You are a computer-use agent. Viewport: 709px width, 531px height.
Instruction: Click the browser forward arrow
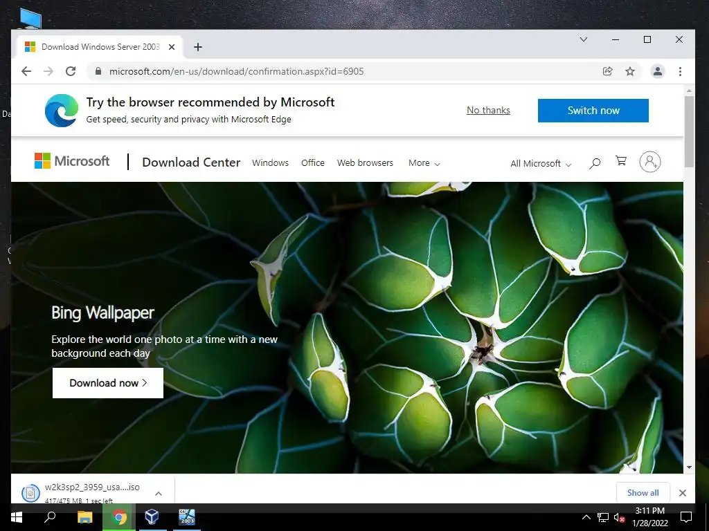pos(48,71)
